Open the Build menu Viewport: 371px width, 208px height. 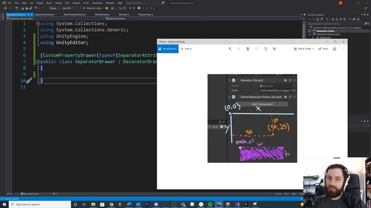click(x=49, y=3)
